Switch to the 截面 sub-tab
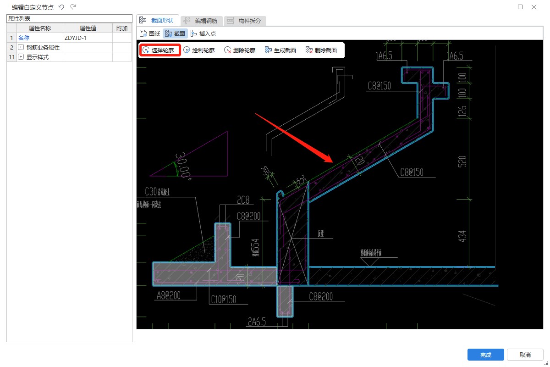Image resolution: width=550 pixels, height=367 pixels. 175,33
